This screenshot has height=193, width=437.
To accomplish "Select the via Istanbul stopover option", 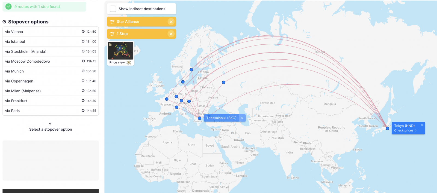I will click(x=51, y=42).
